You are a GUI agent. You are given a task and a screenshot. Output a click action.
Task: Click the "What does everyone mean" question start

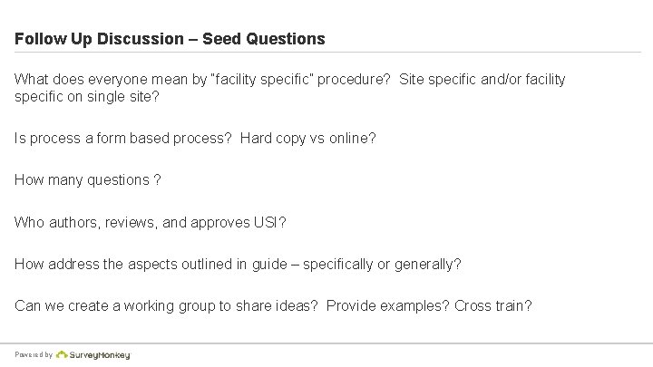pyautogui.click(x=91, y=80)
